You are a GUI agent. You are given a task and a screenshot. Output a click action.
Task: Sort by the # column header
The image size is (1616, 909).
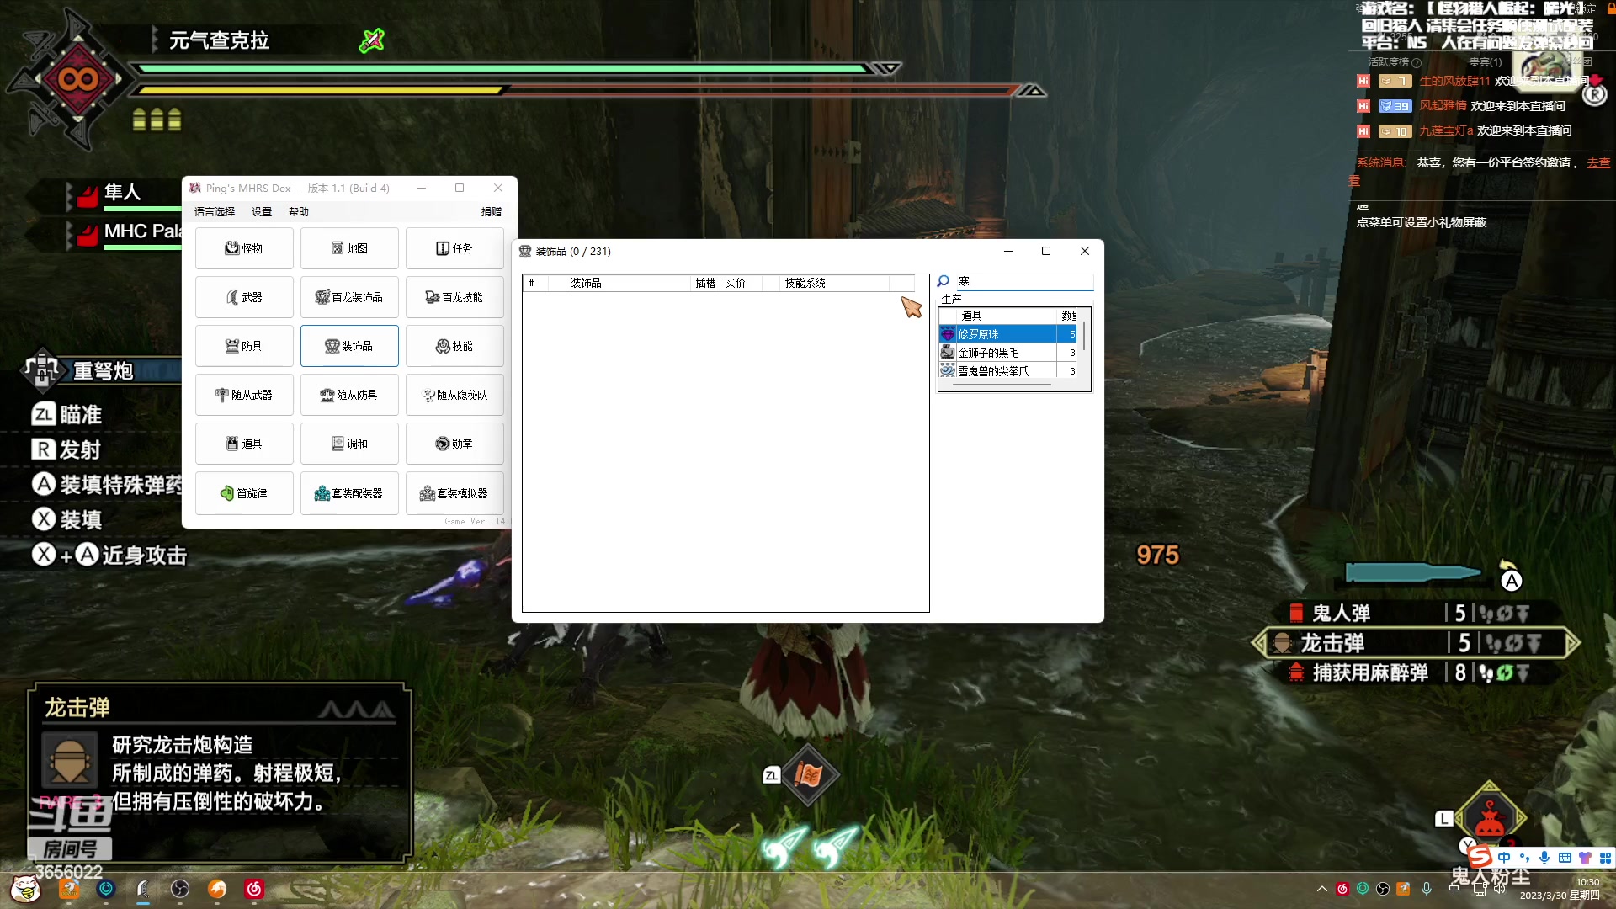pos(535,283)
